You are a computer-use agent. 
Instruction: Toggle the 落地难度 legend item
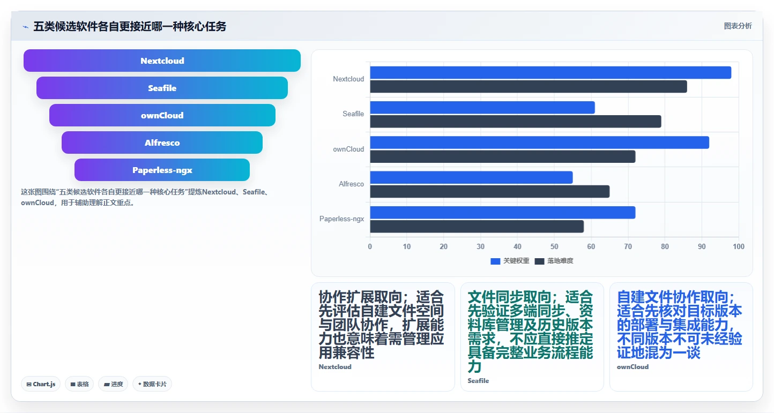(554, 261)
